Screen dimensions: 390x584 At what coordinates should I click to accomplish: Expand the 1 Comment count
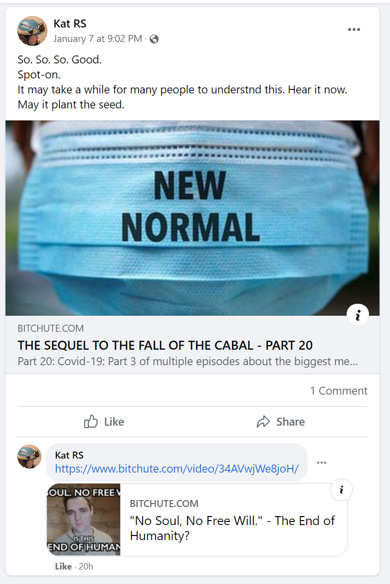click(x=339, y=391)
